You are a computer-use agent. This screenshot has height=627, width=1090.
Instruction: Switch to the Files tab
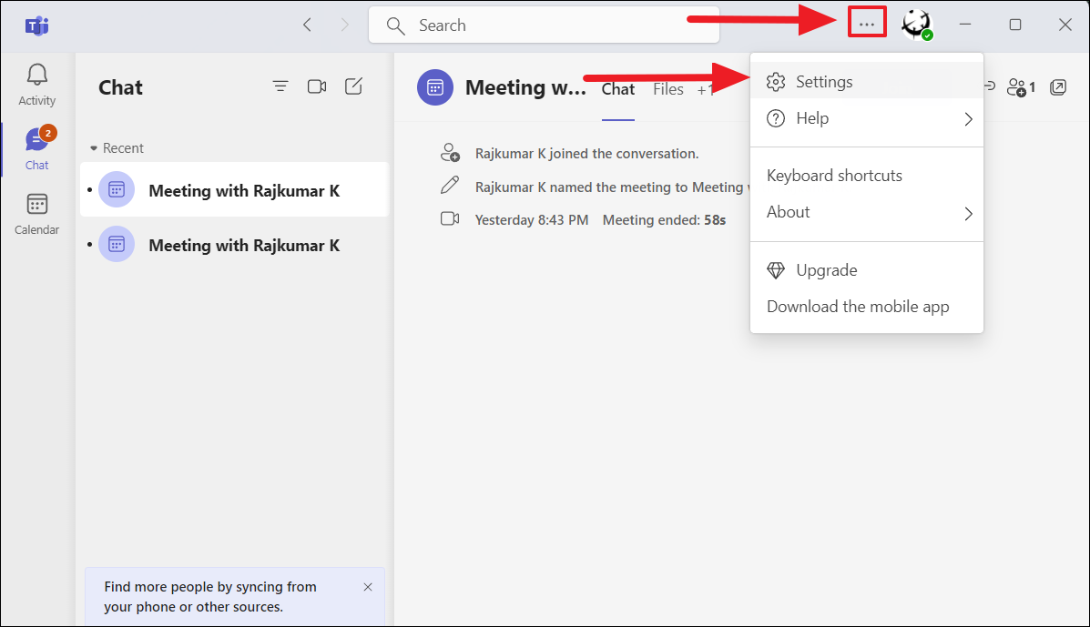[x=667, y=88]
